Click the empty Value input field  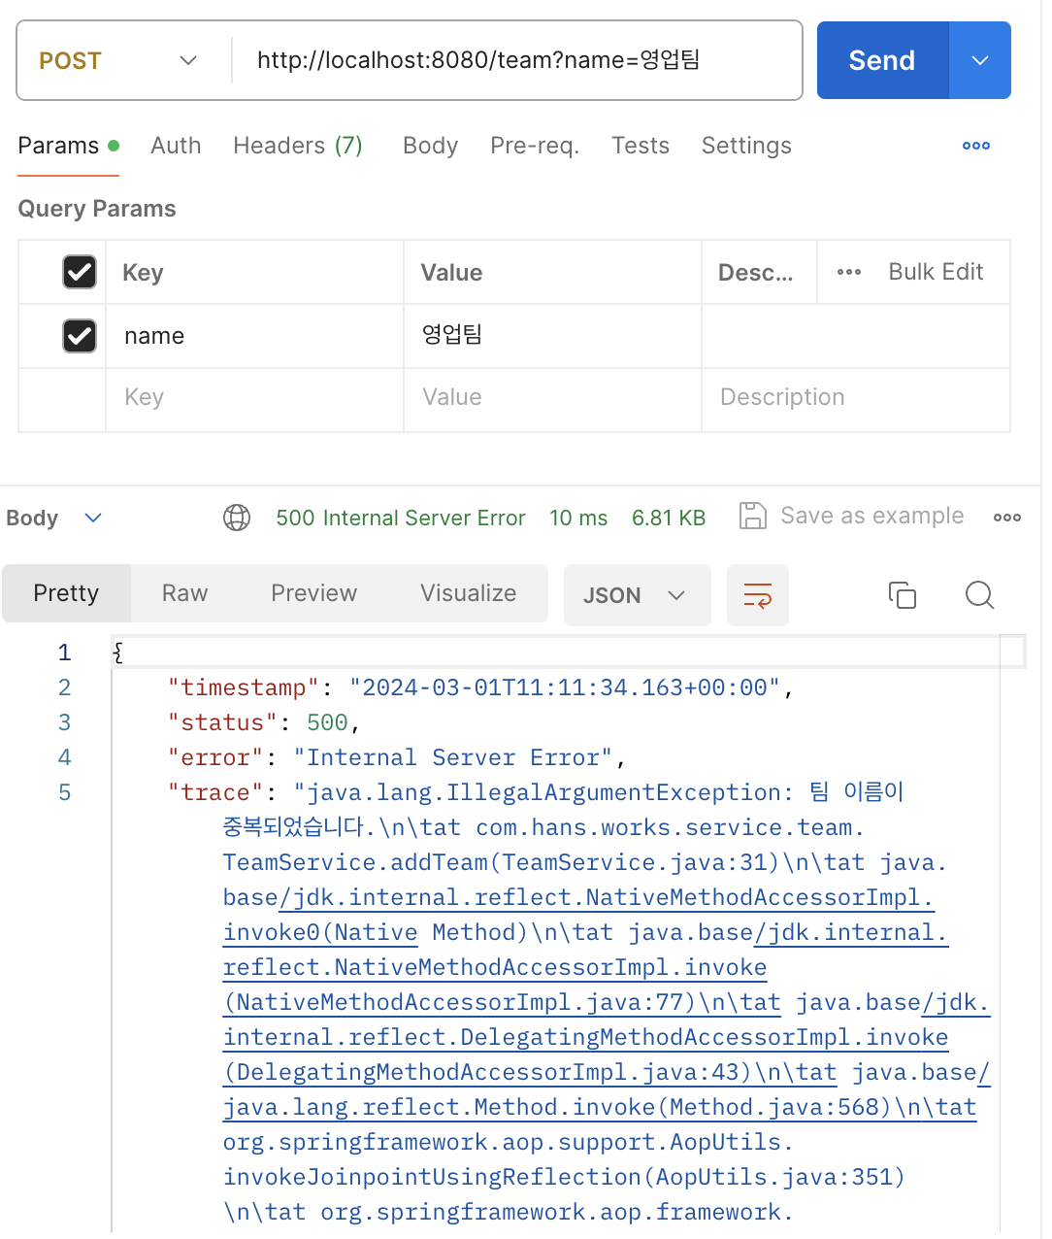point(552,397)
